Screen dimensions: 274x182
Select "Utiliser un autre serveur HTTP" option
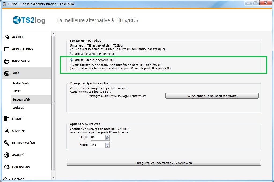click(x=71, y=60)
